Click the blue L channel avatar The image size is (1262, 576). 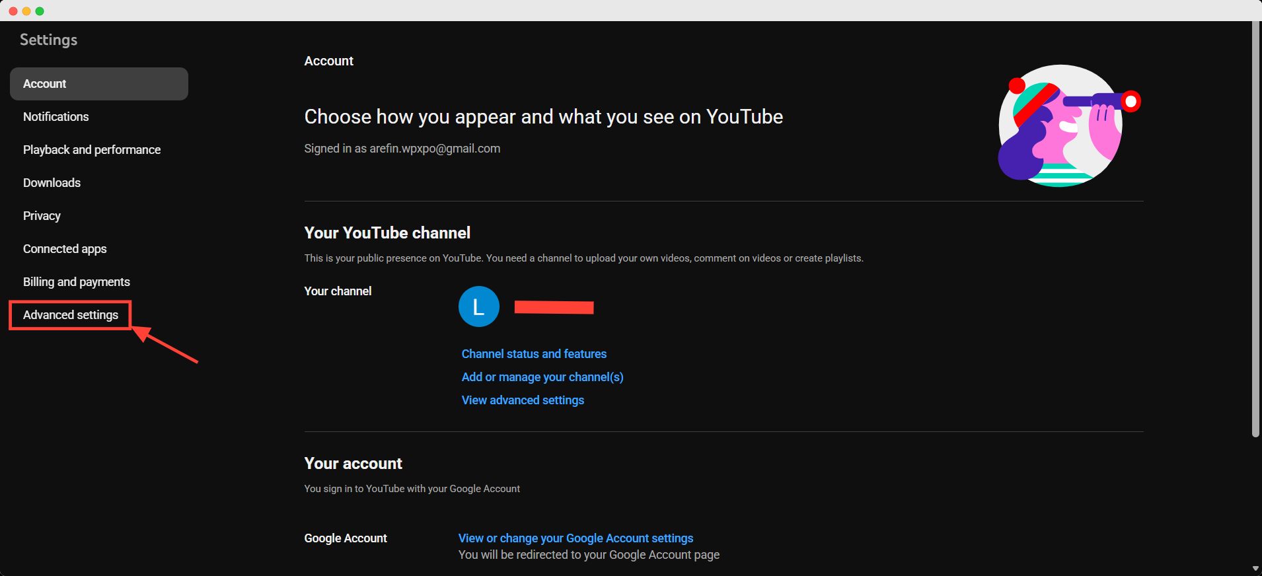(x=479, y=306)
